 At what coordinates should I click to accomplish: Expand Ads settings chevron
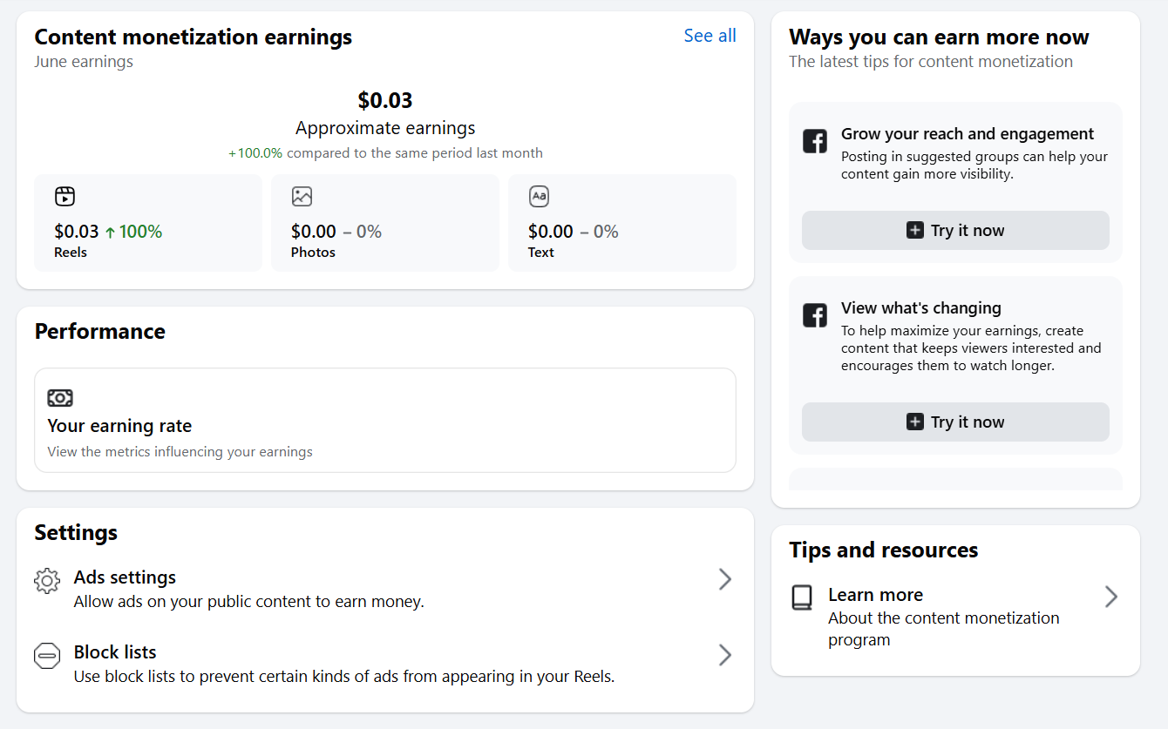point(724,579)
